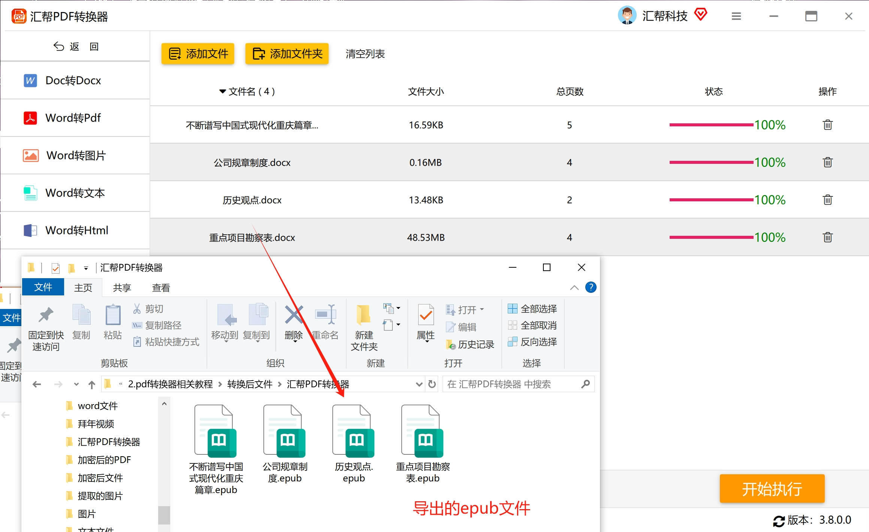The width and height of the screenshot is (869, 532).
Task: Click the Explorer help question mark icon
Action: click(x=591, y=288)
